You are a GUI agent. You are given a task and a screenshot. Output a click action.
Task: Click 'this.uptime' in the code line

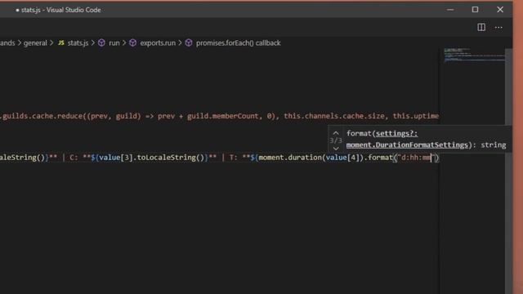click(x=416, y=116)
